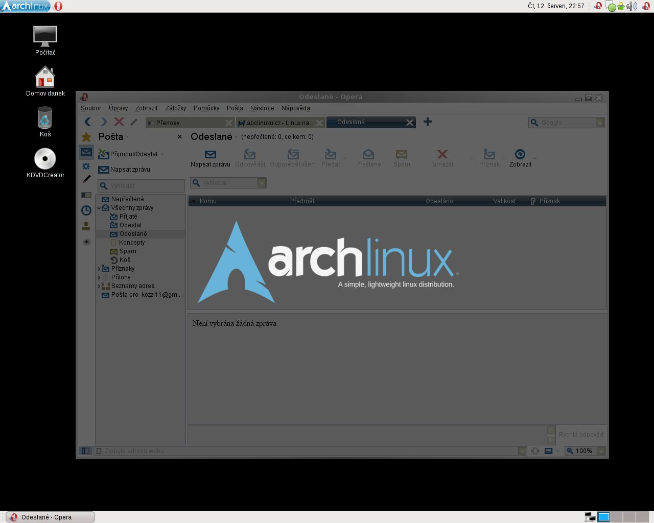The width and height of the screenshot is (654, 523).
Task: Open the message Vyhledat search dropdown
Action: (x=262, y=183)
